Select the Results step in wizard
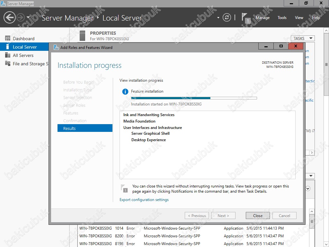This screenshot has width=329, height=247. pyautogui.click(x=85, y=128)
